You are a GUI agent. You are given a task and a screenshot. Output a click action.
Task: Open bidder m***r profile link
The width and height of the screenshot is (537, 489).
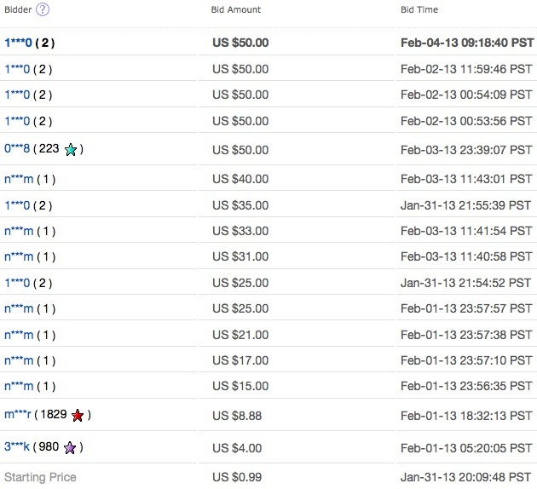17,414
